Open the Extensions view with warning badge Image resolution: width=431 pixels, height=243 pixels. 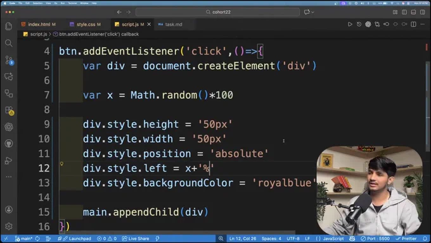(x=9, y=110)
